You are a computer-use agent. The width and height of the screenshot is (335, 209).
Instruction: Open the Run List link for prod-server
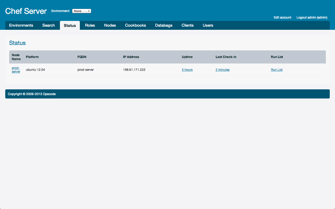pos(277,70)
